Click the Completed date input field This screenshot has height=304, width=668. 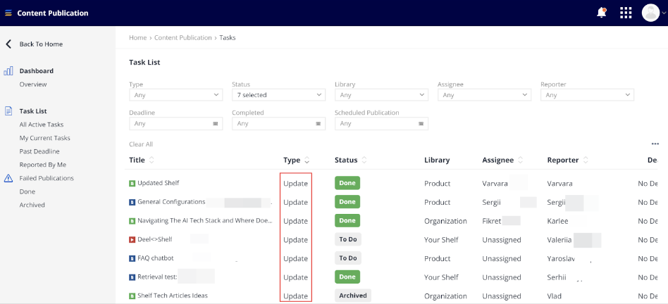pos(278,124)
